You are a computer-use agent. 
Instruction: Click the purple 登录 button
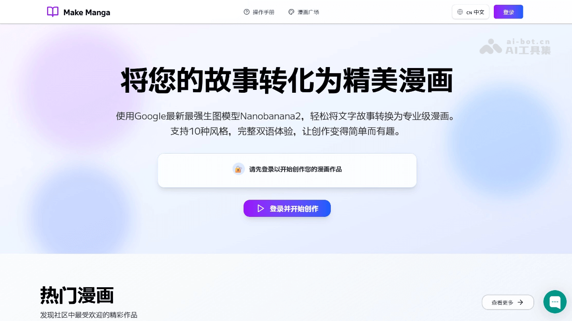point(508,12)
